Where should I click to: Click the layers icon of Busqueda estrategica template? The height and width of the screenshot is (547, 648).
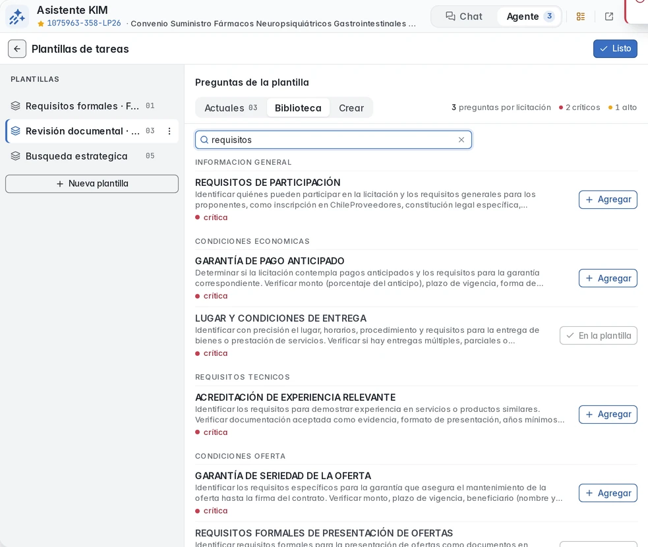pyautogui.click(x=15, y=156)
